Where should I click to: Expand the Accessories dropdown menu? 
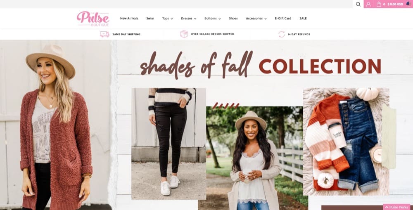click(256, 19)
